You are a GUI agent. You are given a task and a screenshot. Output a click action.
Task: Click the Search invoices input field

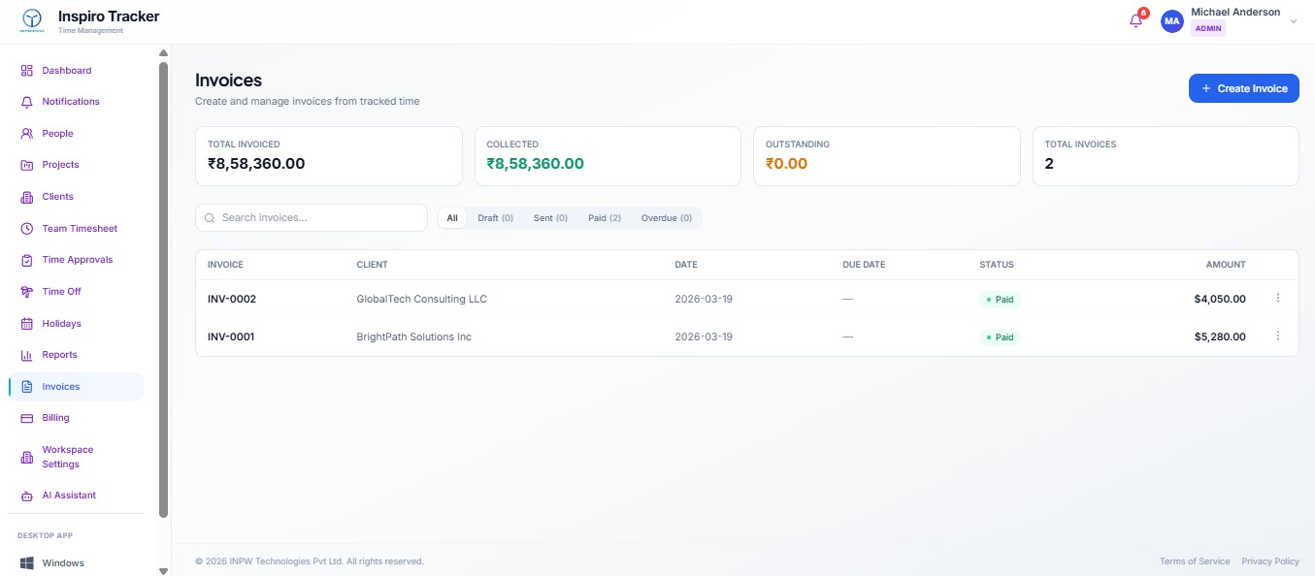tap(311, 217)
